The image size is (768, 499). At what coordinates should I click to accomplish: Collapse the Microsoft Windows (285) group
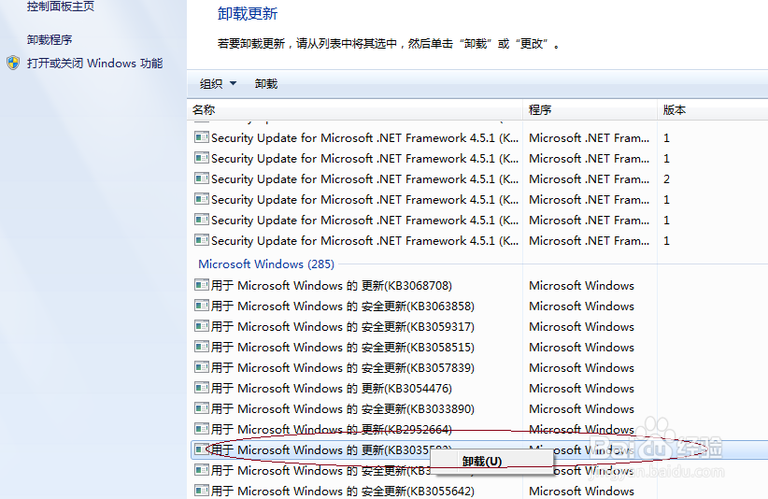tap(266, 264)
